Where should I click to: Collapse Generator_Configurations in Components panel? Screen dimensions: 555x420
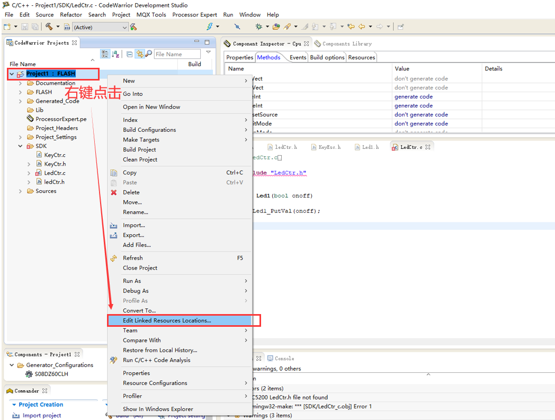tap(12, 365)
